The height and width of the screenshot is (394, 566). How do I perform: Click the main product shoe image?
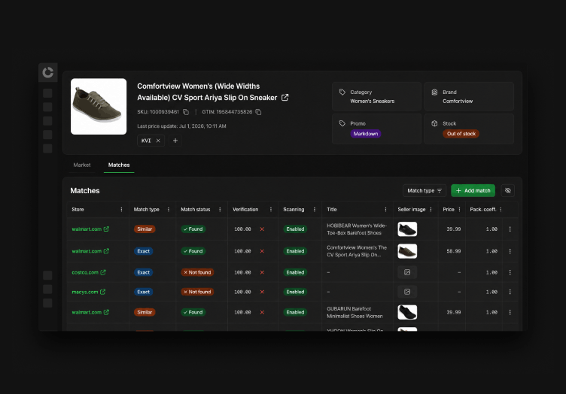coord(99,107)
